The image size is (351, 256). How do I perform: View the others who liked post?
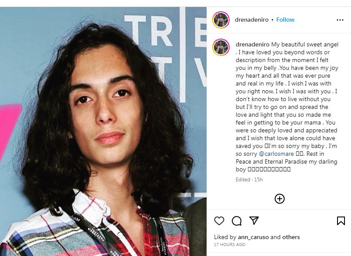[291, 237]
